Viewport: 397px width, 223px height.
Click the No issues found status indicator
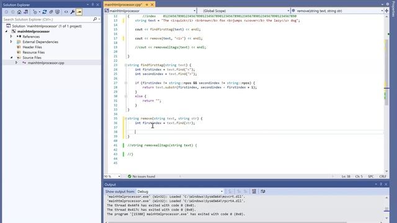click(x=141, y=176)
